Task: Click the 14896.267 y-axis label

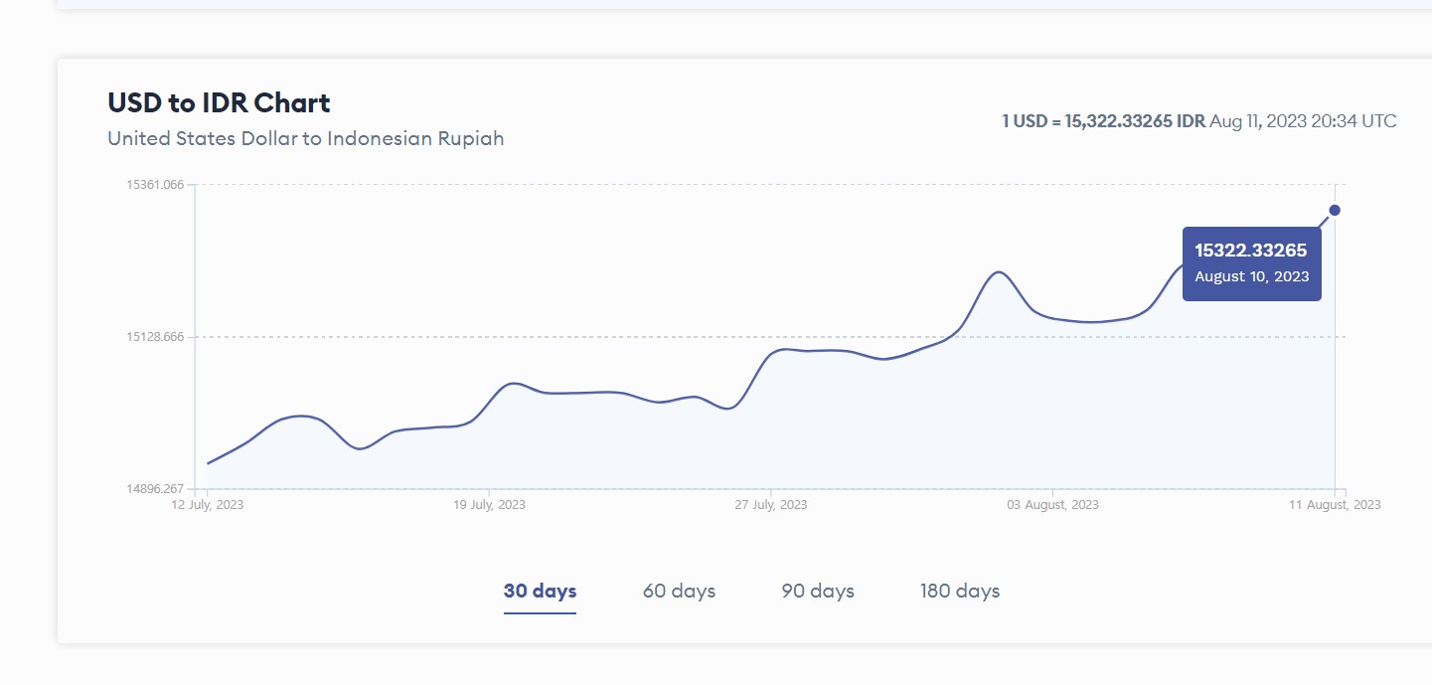Action: [154, 489]
